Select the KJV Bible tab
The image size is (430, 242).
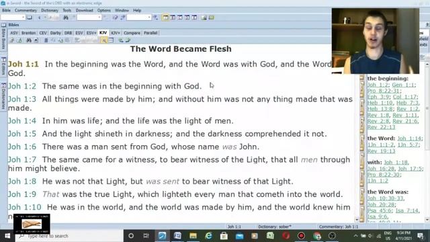pyautogui.click(x=103, y=33)
